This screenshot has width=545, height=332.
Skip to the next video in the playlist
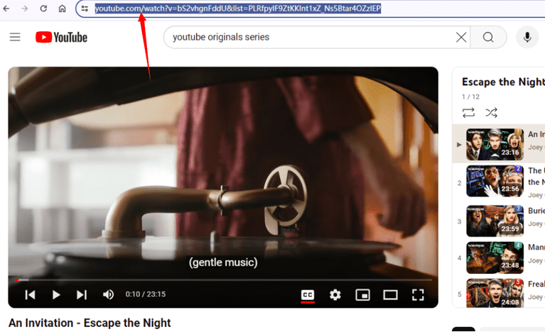pyautogui.click(x=82, y=294)
